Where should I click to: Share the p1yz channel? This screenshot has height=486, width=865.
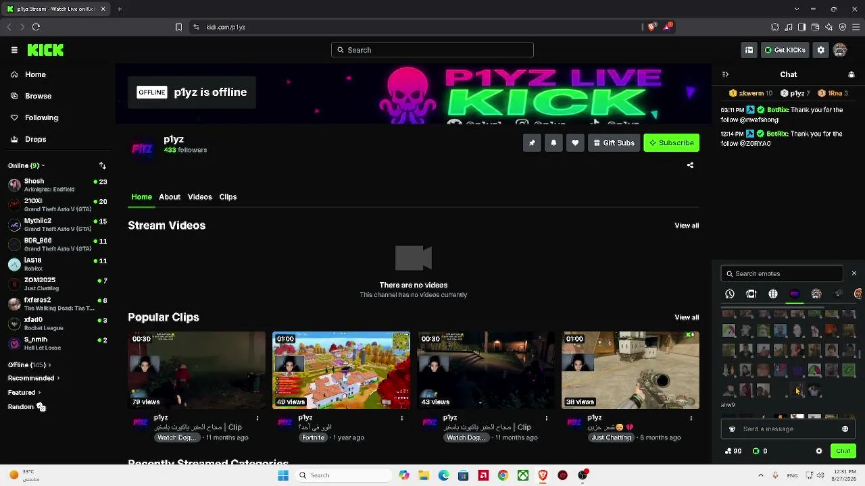coord(690,165)
